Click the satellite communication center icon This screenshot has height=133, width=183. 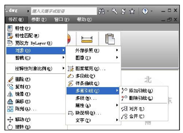click(124, 11)
